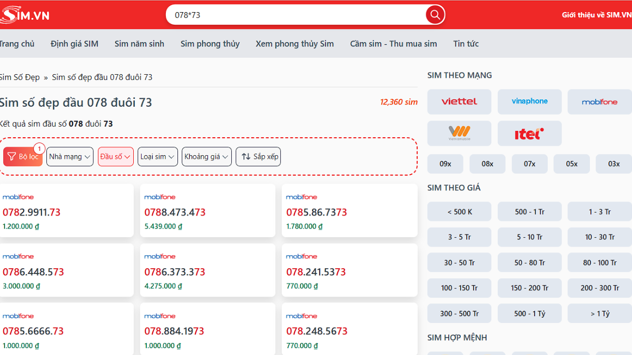
Task: Choose 07x prefix button
Action: pos(529,164)
